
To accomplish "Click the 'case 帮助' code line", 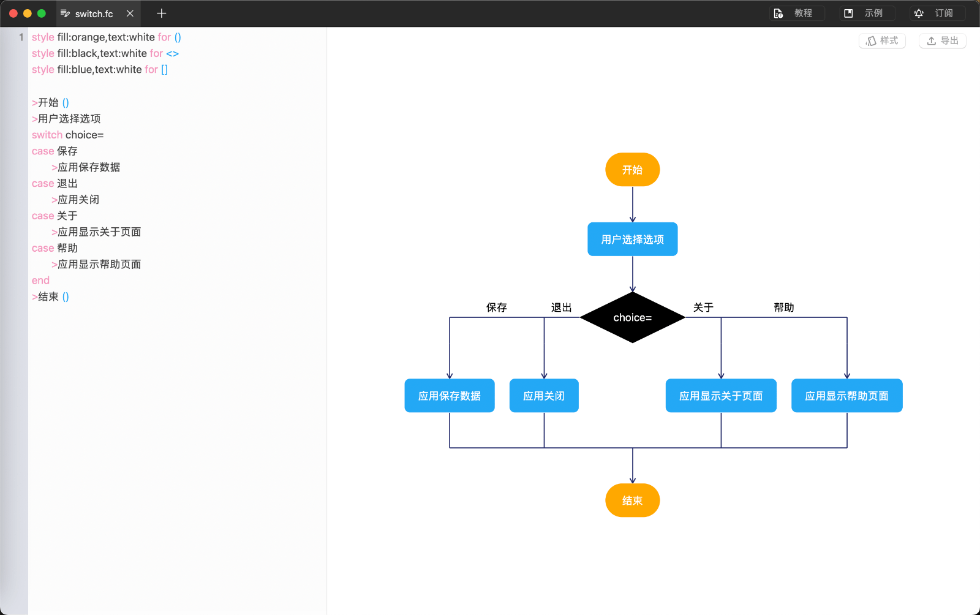I will [55, 248].
